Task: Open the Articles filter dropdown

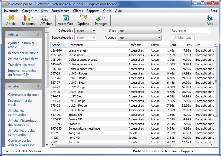Action: coord(139,38)
